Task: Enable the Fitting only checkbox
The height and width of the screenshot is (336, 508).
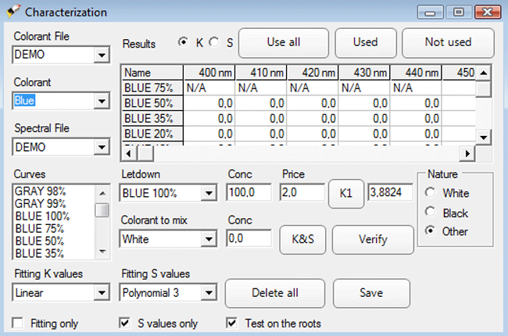Action: [18, 323]
